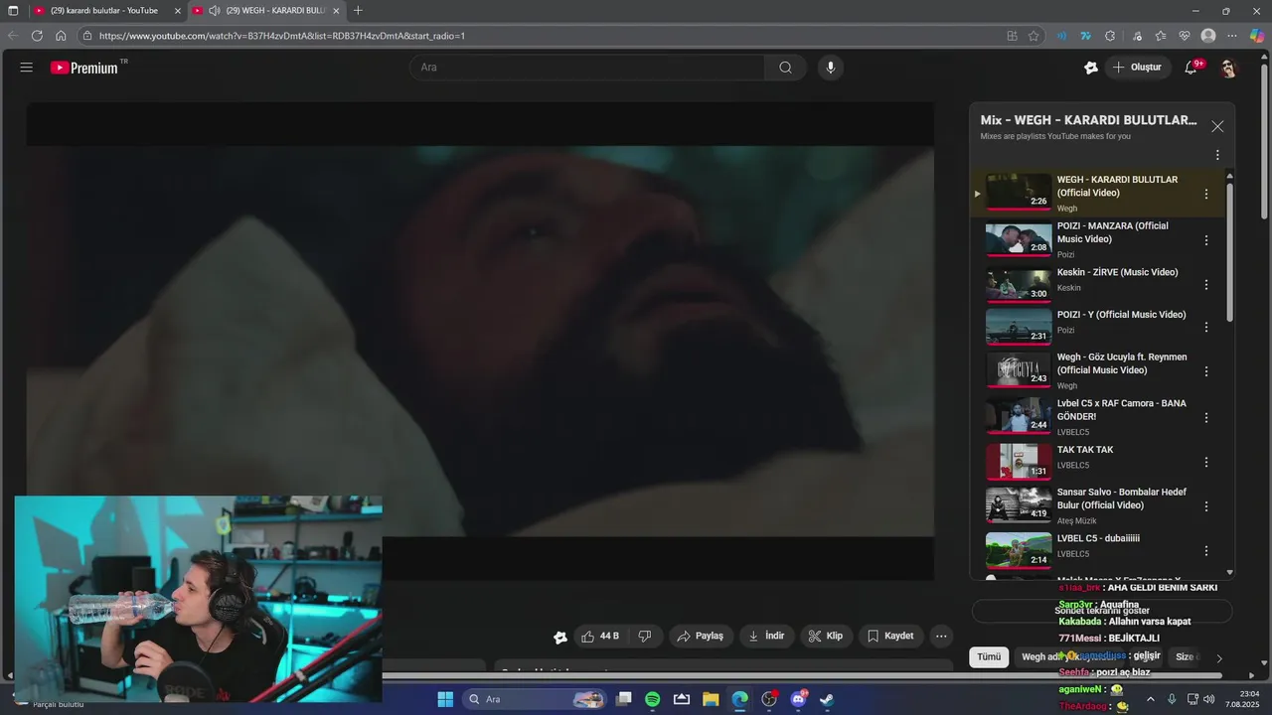
Task: Click the split screen icon in address bar
Action: pyautogui.click(x=1012, y=36)
